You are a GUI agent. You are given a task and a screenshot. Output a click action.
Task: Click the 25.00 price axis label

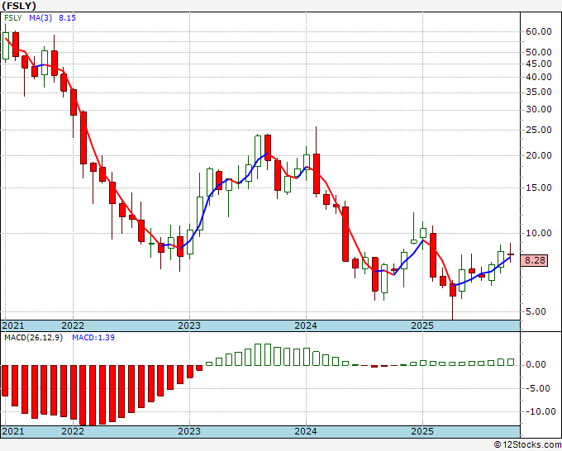pyautogui.click(x=538, y=130)
